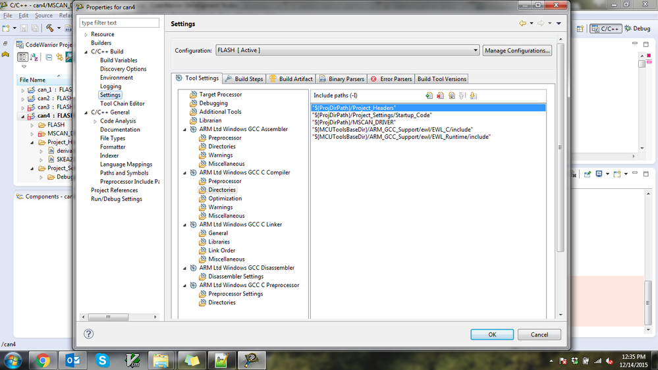This screenshot has width=658, height=370.
Task: Click the Open Perspective icon
Action: [580, 28]
